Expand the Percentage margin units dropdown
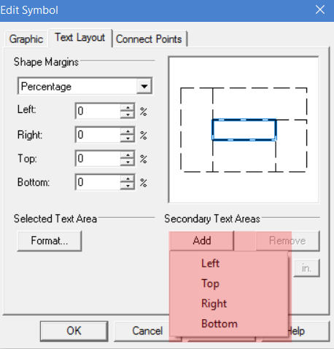The image size is (334, 349). point(144,86)
